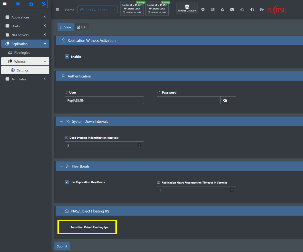Click the Replication copy icon

pyautogui.click(x=7, y=44)
